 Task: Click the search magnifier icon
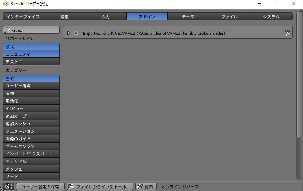7,30
